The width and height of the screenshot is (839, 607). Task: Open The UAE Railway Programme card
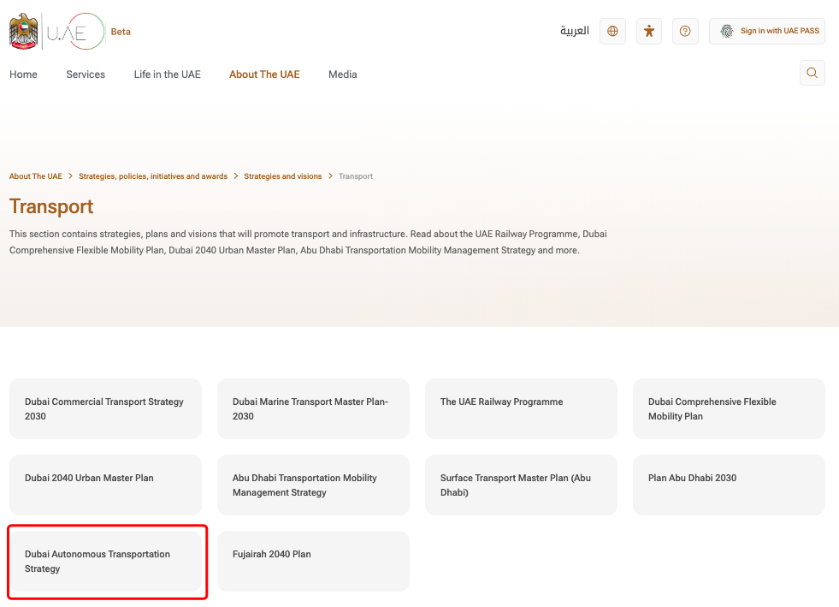click(x=520, y=408)
